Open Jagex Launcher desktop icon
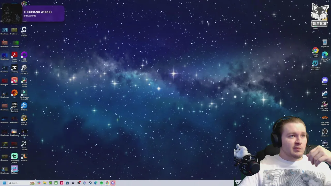The width and height of the screenshot is (331, 186). pyautogui.click(x=24, y=146)
